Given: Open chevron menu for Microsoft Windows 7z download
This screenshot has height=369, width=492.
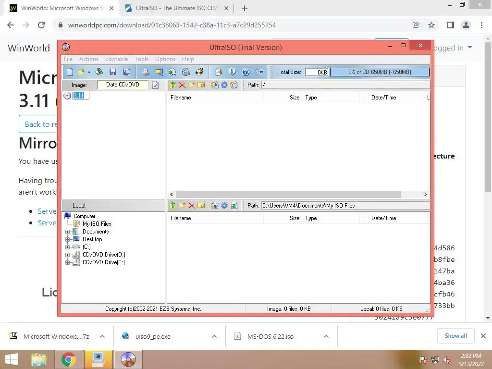Looking at the screenshot, I should [x=102, y=336].
